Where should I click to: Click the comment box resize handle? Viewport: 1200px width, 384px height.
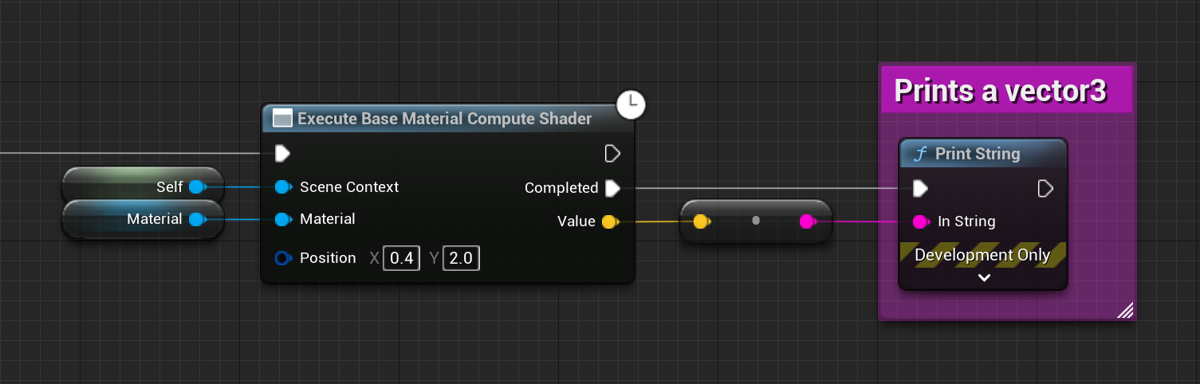[x=1125, y=310]
